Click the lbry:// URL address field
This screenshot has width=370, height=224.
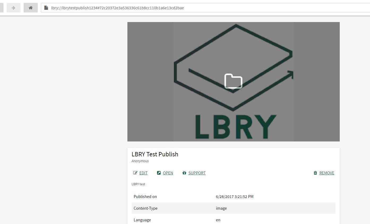tap(205, 8)
